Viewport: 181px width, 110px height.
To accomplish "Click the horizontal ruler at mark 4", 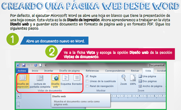I will click(139, 96).
